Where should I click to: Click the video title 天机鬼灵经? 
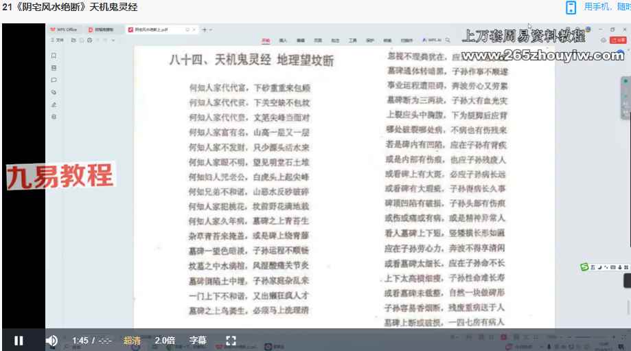point(113,7)
